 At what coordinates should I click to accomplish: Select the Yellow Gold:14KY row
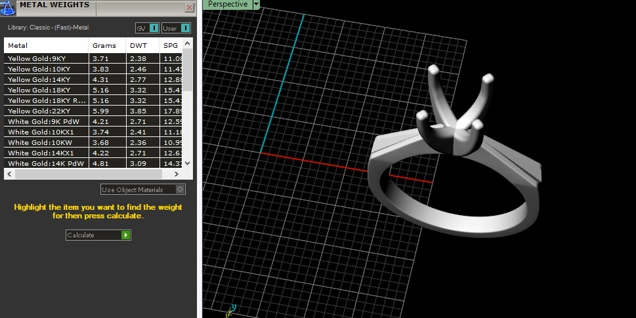coord(93,79)
